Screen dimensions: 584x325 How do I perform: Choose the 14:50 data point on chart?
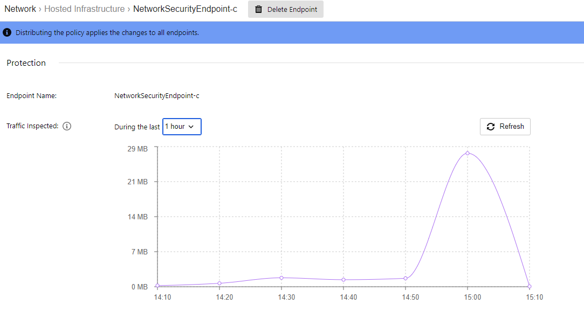pyautogui.click(x=406, y=278)
